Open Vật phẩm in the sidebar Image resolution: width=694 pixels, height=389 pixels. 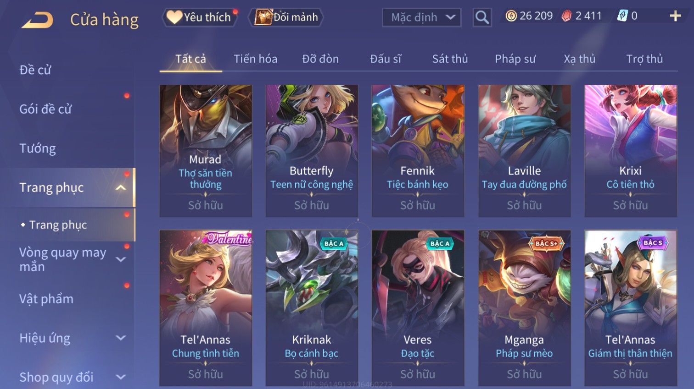tap(46, 299)
